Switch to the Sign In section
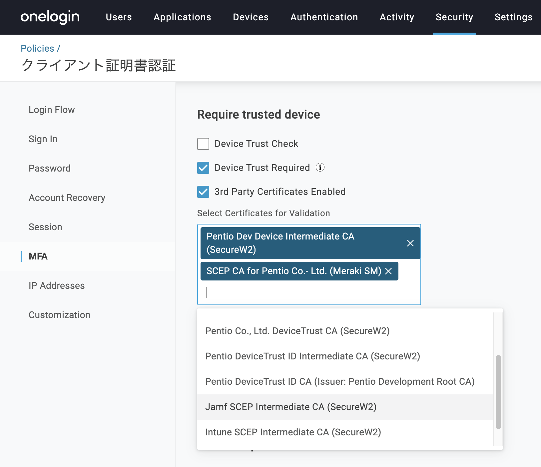541x467 pixels. click(x=43, y=139)
